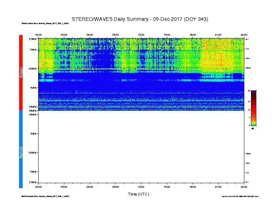The image size is (280, 216).
Task: Click the 1MHz label on Ahead axis
Action: (x=33, y=88)
